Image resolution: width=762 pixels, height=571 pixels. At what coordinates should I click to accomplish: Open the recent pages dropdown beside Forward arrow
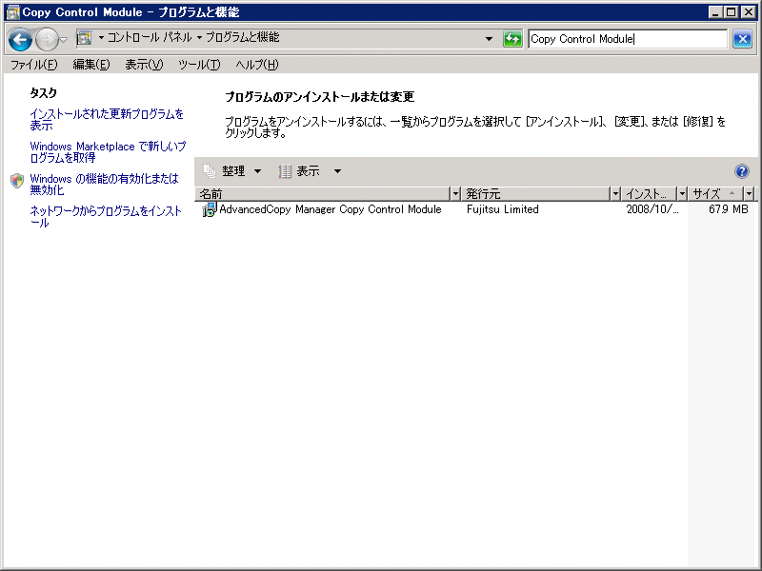pos(63,40)
